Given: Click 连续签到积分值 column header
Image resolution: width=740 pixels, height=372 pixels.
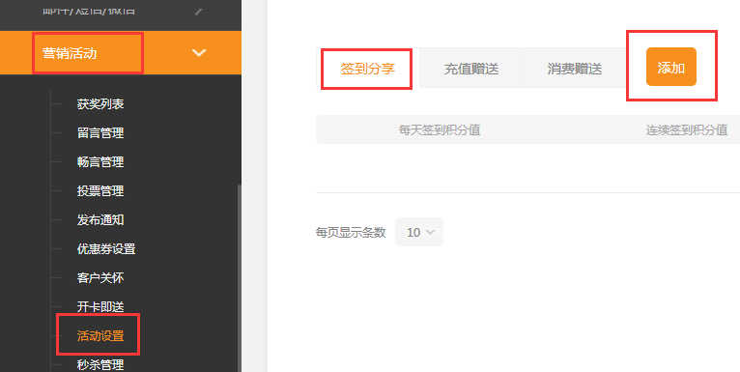Looking at the screenshot, I should (687, 129).
